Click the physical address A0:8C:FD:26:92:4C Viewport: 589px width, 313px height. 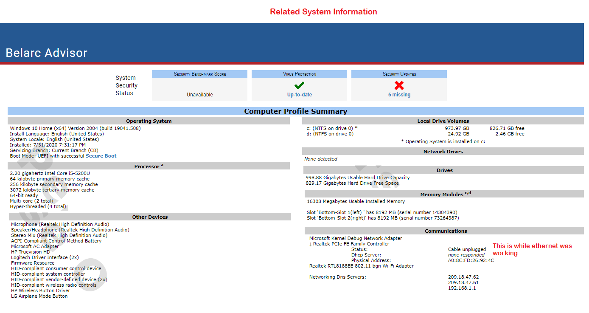click(471, 260)
